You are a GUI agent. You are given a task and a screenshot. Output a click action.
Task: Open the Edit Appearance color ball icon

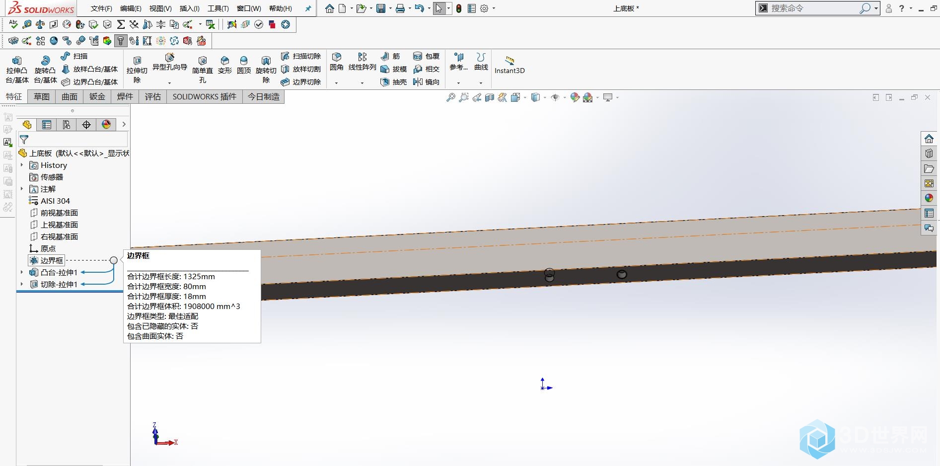coord(575,97)
